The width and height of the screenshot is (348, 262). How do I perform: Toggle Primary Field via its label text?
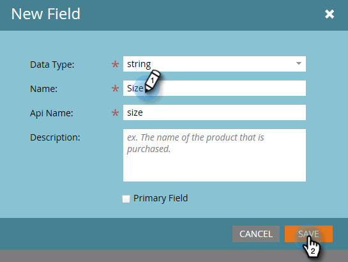(160, 198)
